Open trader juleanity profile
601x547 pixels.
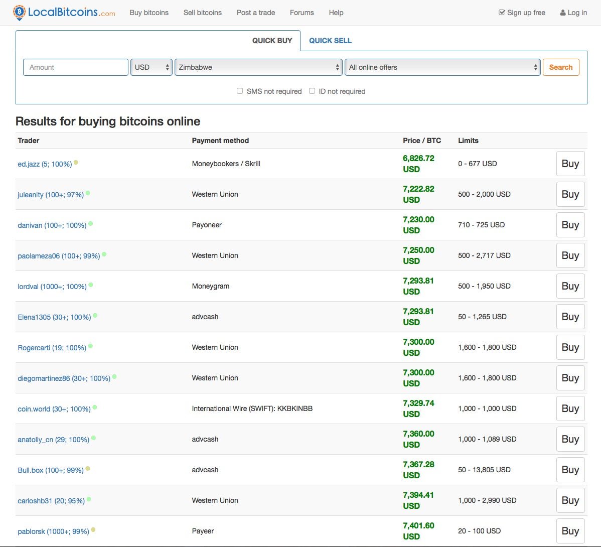(x=51, y=195)
